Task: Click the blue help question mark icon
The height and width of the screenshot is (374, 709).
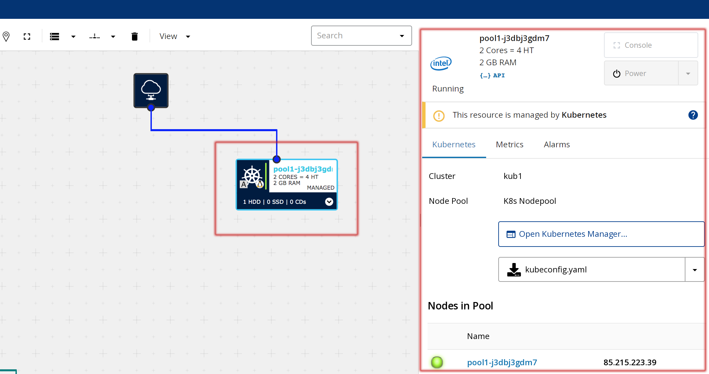Action: [x=693, y=115]
